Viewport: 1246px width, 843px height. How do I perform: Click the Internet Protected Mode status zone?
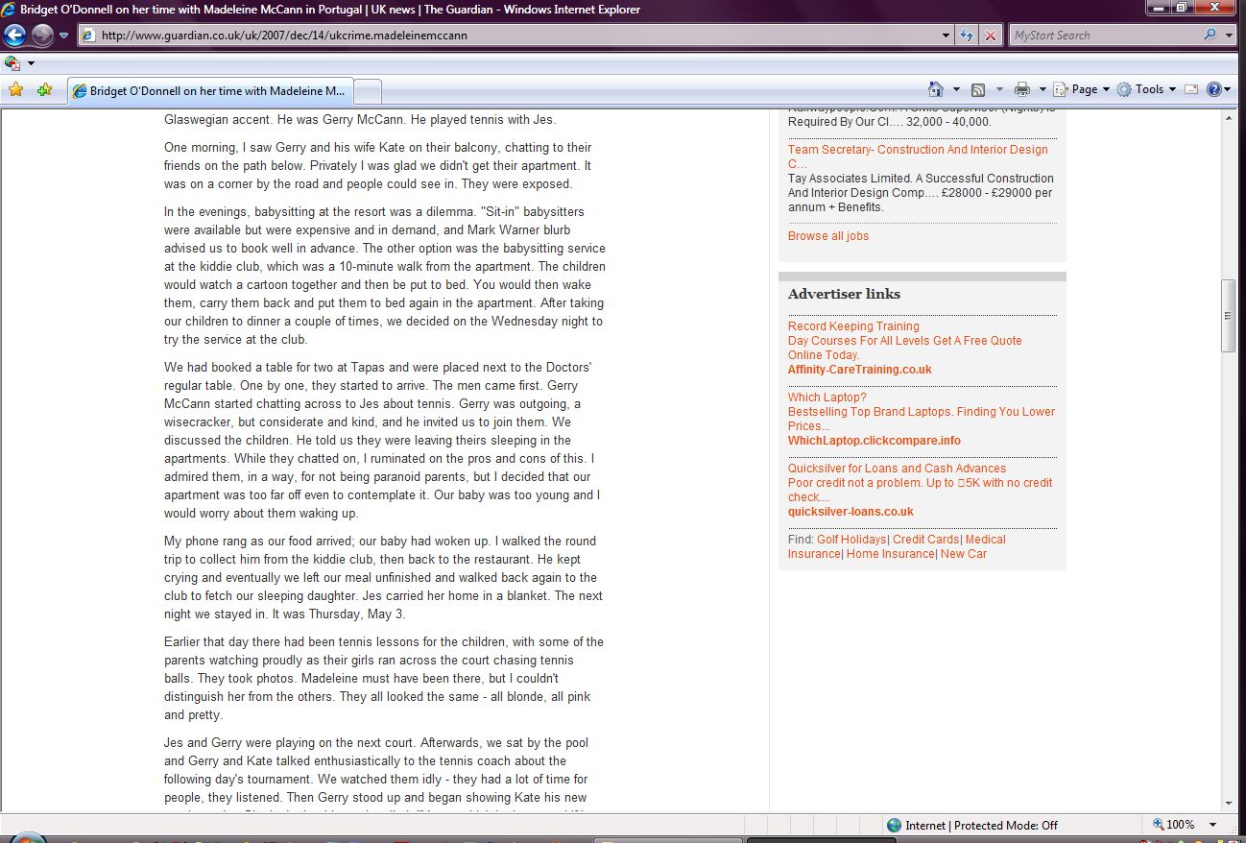pyautogui.click(x=971, y=825)
